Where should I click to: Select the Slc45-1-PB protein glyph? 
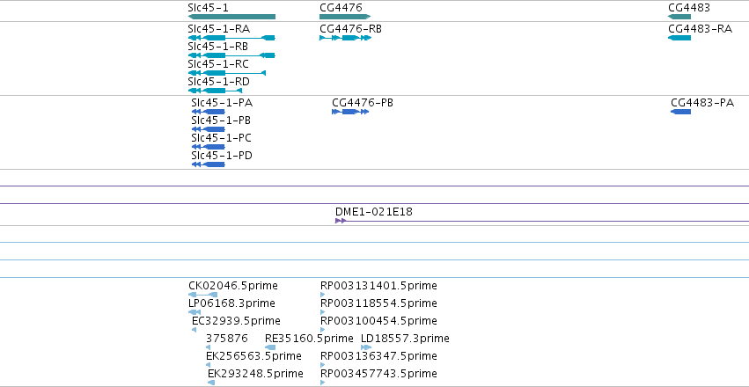(x=209, y=129)
